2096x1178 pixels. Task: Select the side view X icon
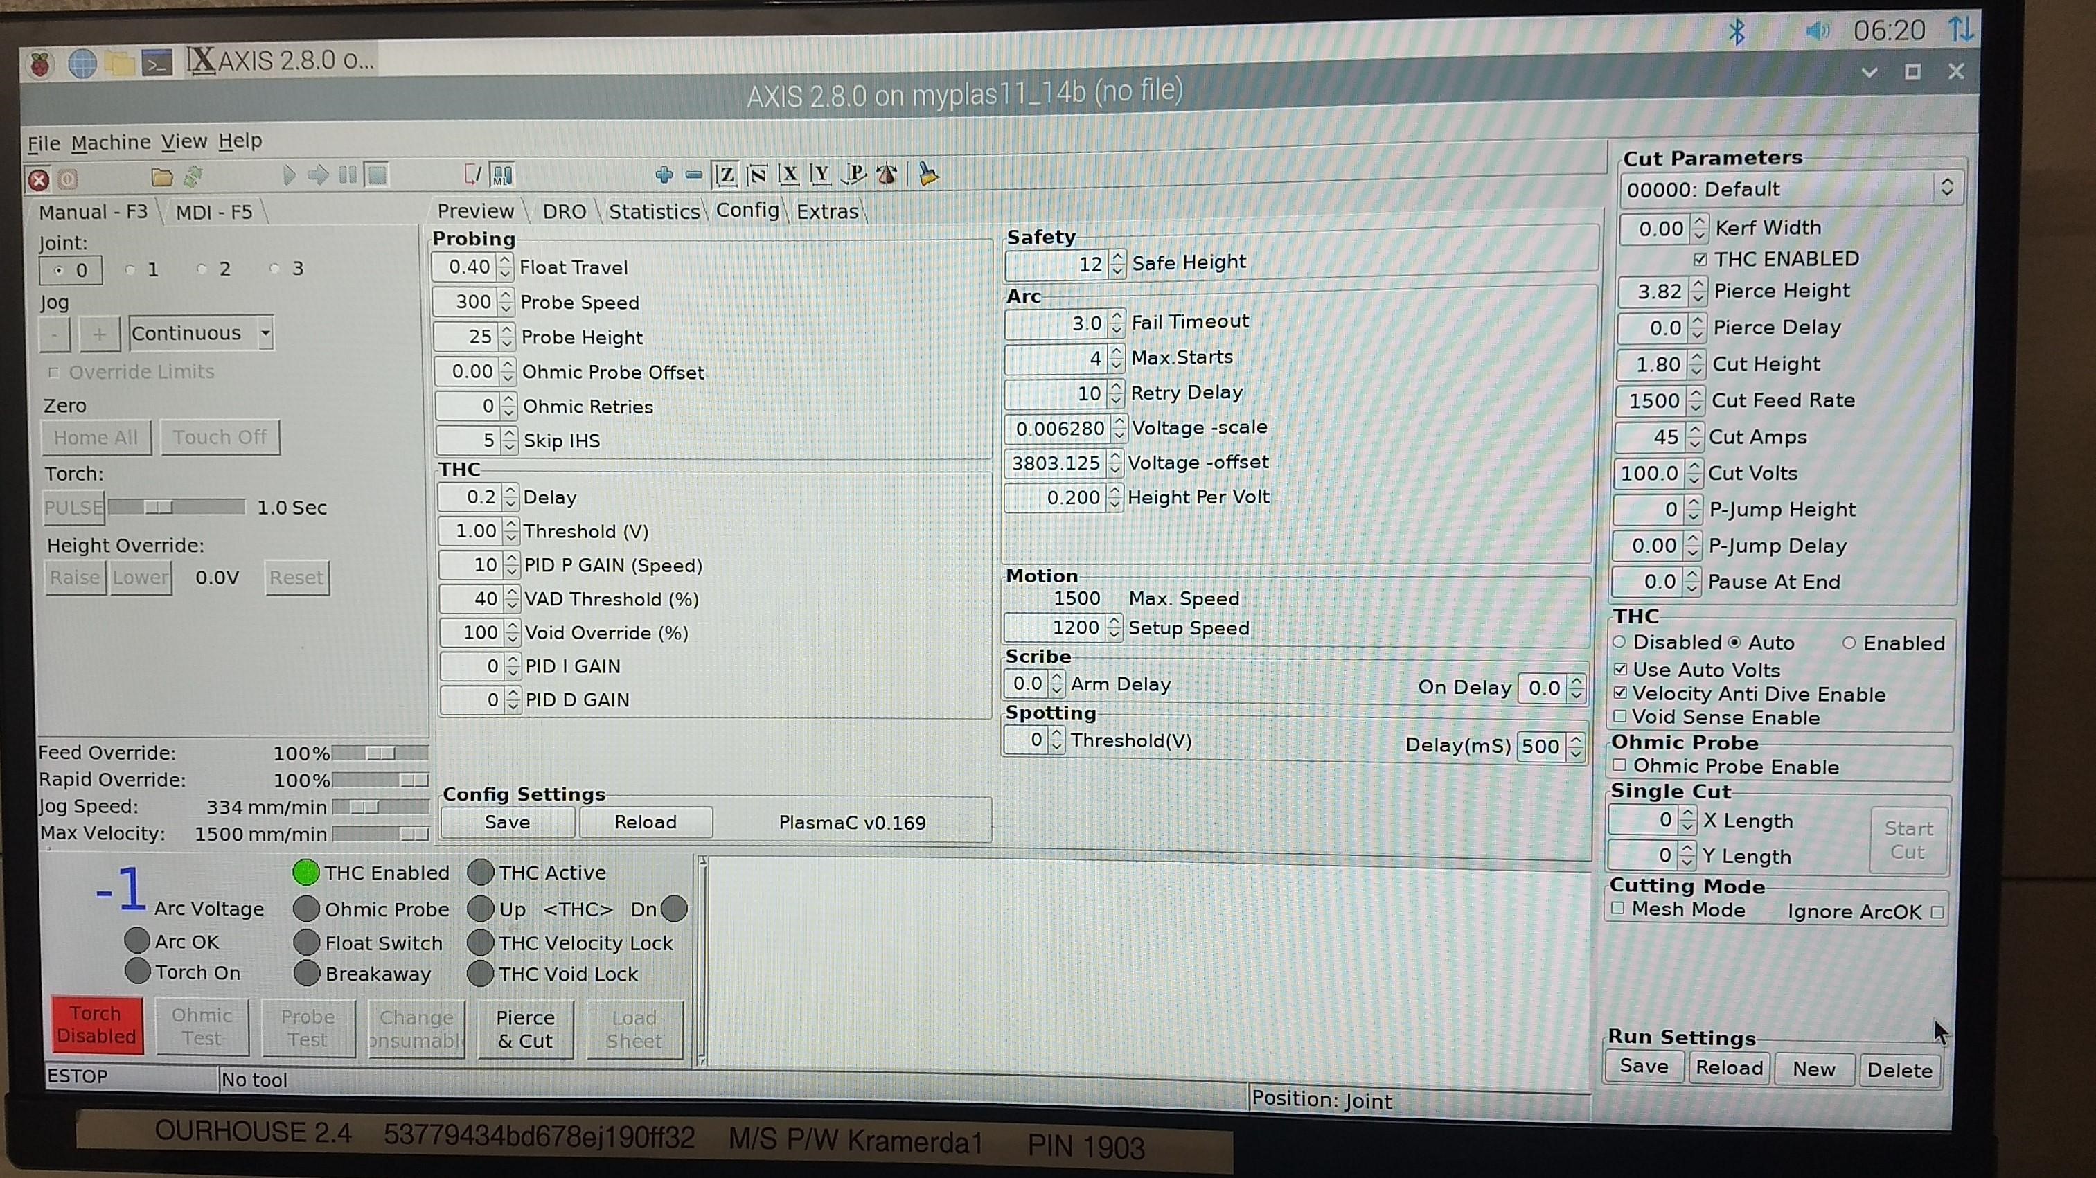click(x=788, y=174)
